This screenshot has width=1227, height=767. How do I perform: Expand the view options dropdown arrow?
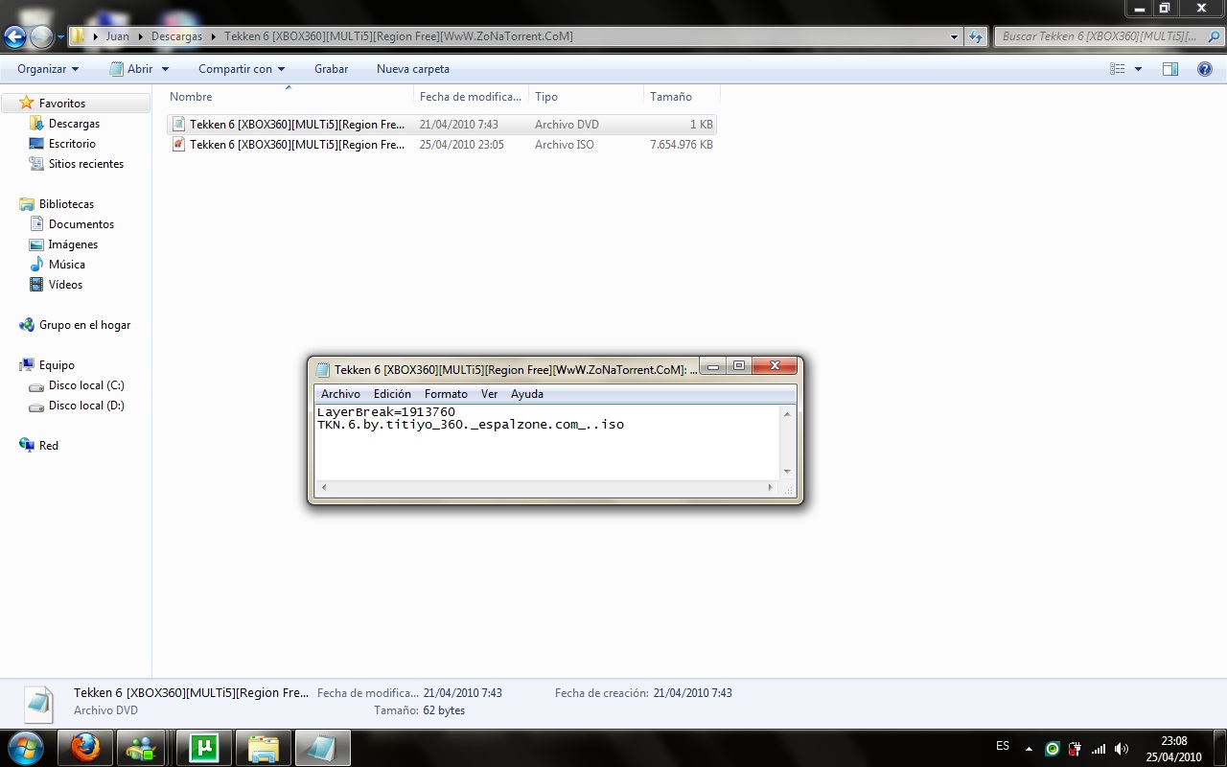point(1138,69)
